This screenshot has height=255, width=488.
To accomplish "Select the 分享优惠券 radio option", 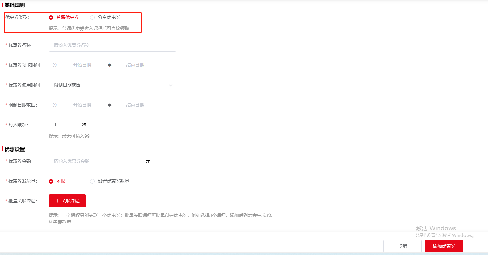I will click(92, 18).
